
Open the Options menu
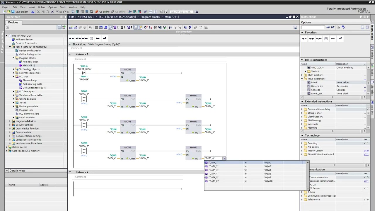[x=52, y=7]
